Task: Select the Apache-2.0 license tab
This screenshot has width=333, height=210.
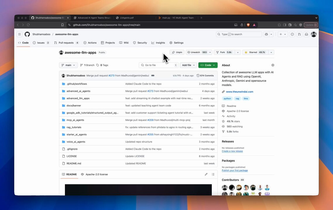Action: click(x=94, y=174)
